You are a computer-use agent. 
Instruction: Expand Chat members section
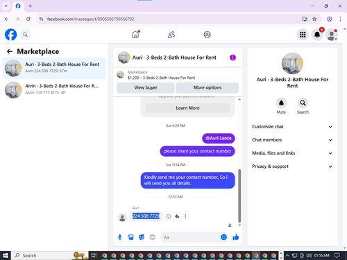coord(292,140)
